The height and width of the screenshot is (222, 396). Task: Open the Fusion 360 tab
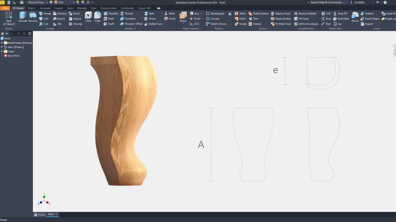[144, 8]
